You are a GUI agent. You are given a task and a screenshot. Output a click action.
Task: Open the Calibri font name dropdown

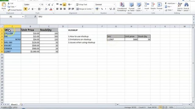point(40,5)
